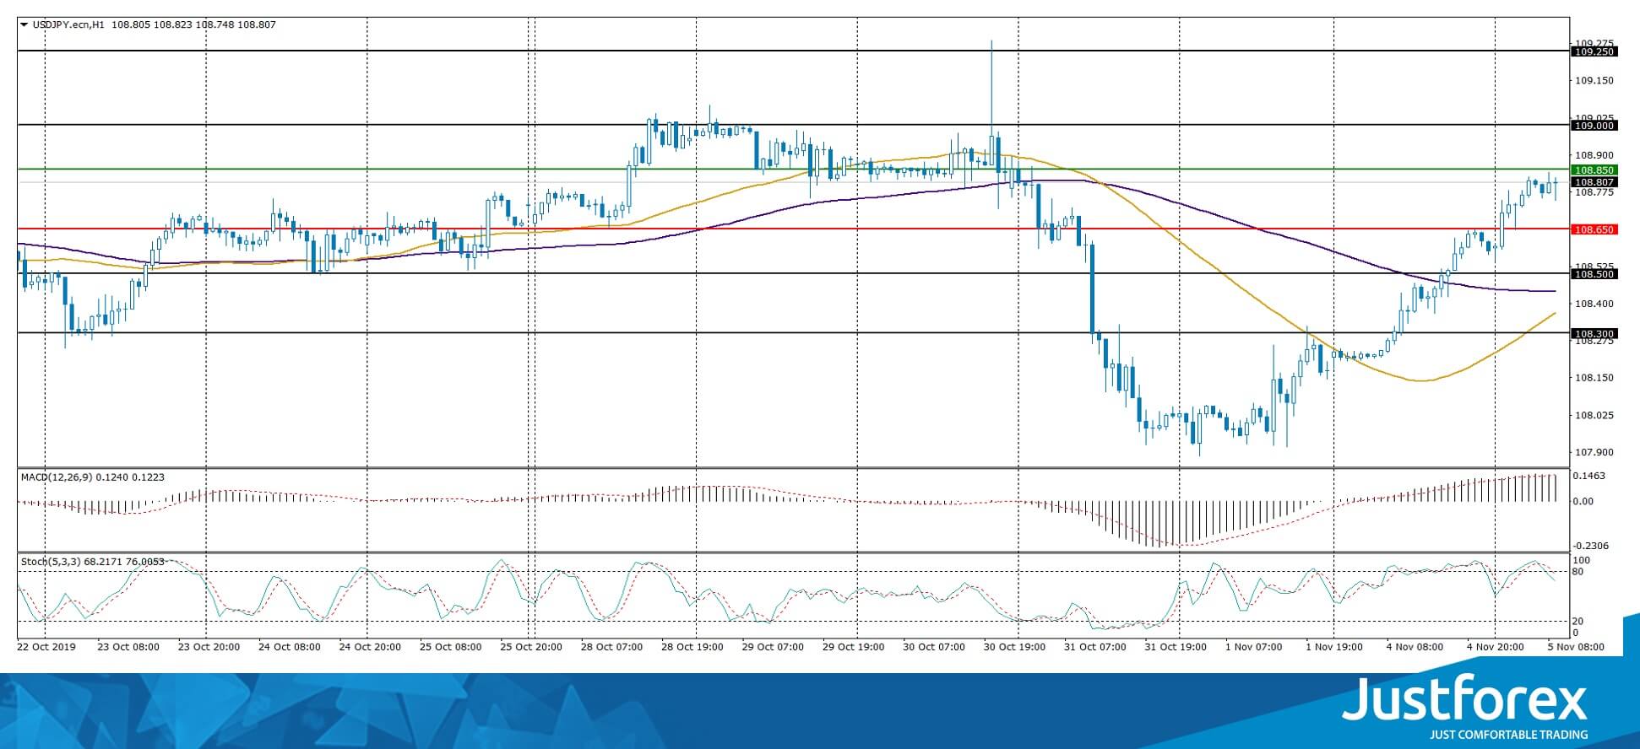The width and height of the screenshot is (1640, 749).
Task: Click the 20 level on Stochastic scale
Action: pyautogui.click(x=1579, y=622)
